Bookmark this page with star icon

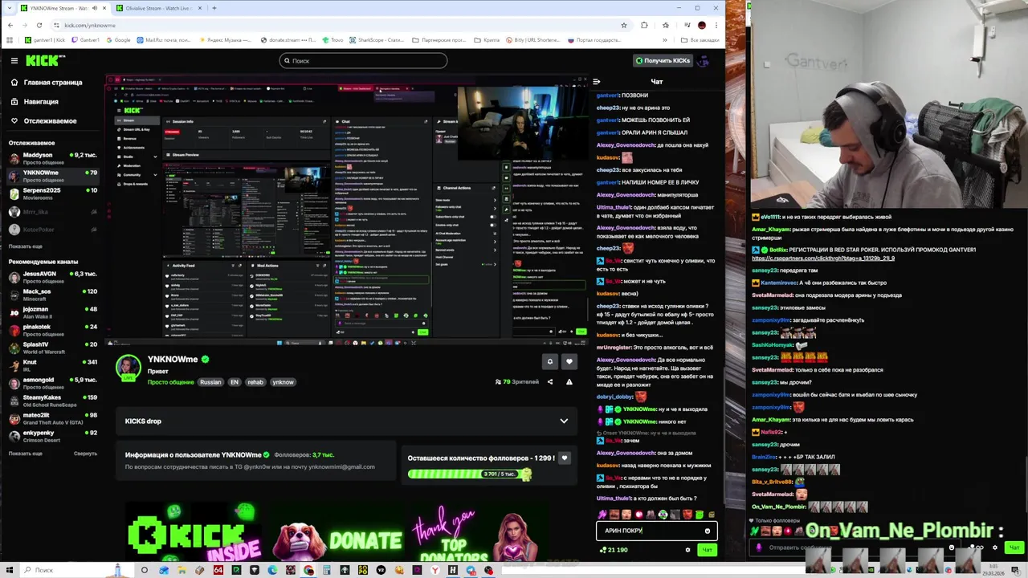coord(623,25)
